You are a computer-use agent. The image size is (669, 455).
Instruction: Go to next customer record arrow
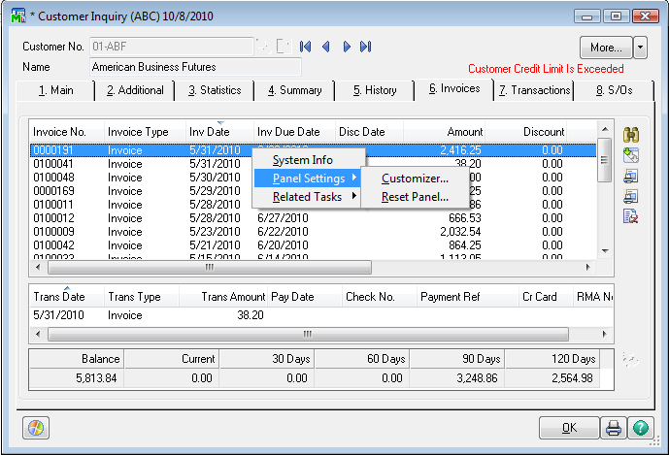[x=346, y=47]
